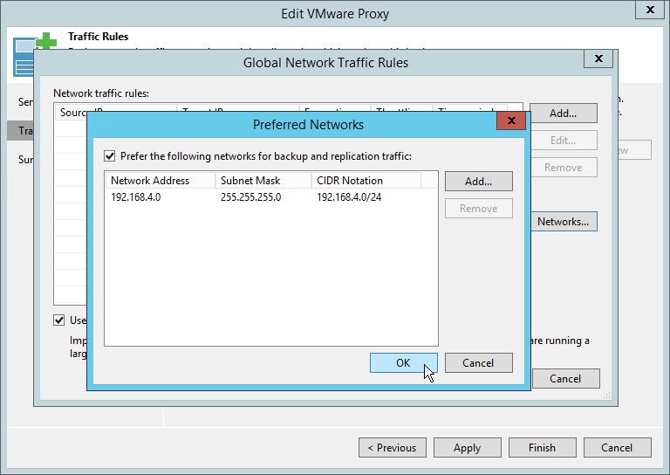Toggle the partially hidden Use checkbox in Traffic Rules
The width and height of the screenshot is (670, 475).
click(x=59, y=320)
